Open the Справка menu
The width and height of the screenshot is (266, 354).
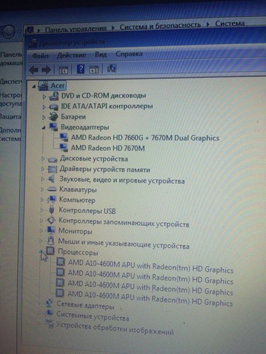coord(129,54)
